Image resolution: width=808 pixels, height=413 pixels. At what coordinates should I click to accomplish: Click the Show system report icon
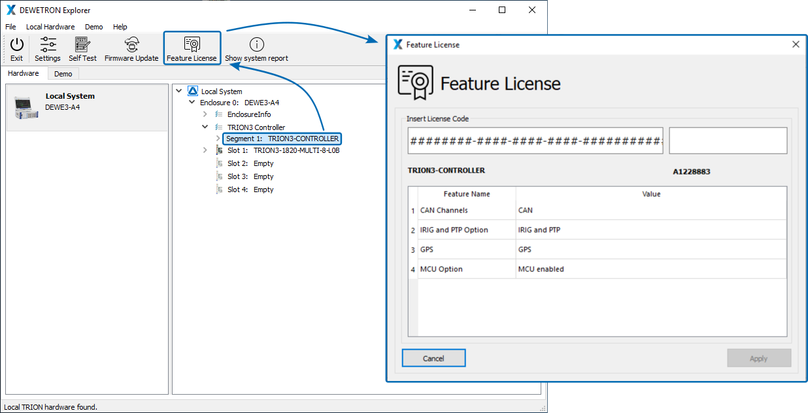pyautogui.click(x=257, y=44)
